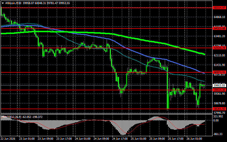Click the 25 Jun 01:00 time label

point(138,139)
